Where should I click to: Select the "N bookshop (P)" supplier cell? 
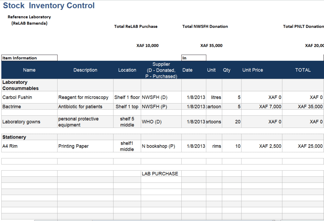click(161, 146)
